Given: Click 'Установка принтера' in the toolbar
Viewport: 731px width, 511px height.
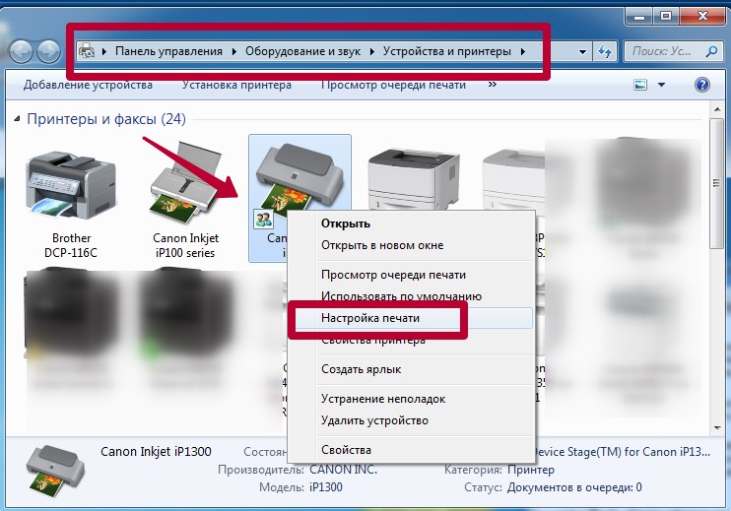Looking at the screenshot, I should coord(236,86).
